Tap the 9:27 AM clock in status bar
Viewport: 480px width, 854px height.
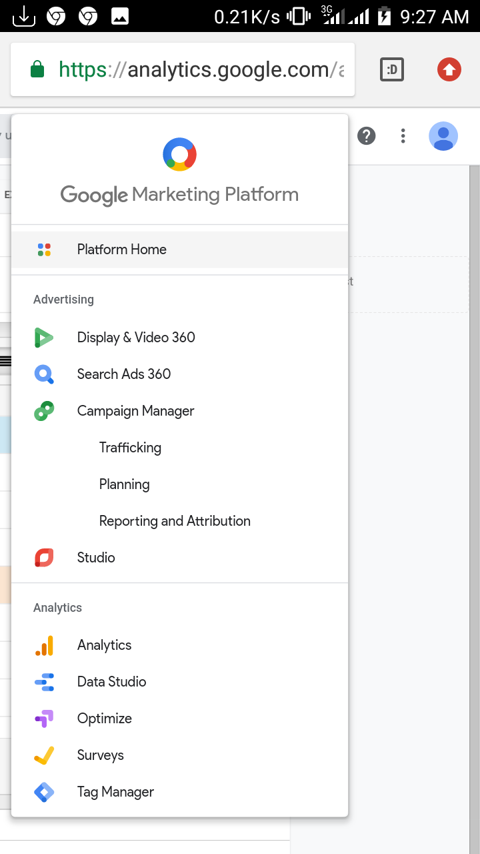tap(435, 16)
